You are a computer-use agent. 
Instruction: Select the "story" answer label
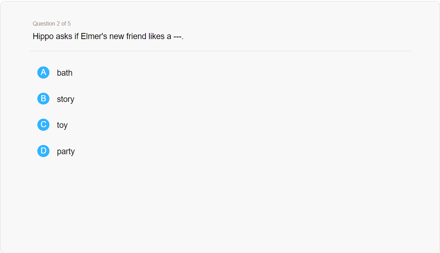pos(65,99)
